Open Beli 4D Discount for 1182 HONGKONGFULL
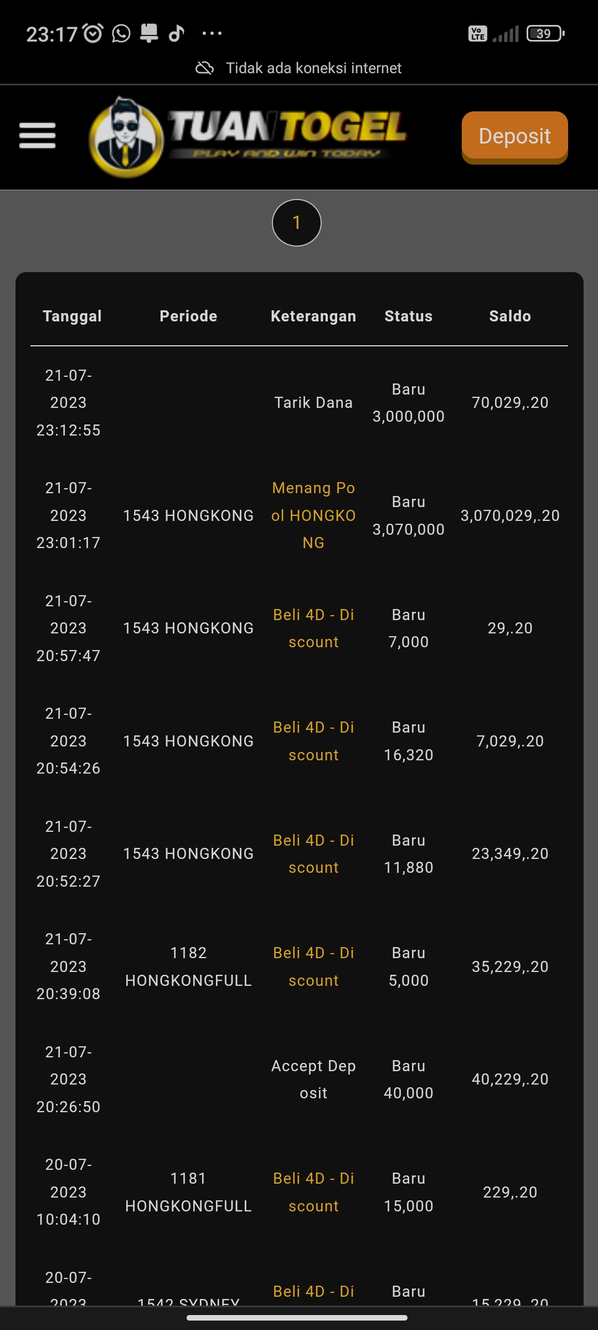This screenshot has width=598, height=1330. click(x=313, y=966)
